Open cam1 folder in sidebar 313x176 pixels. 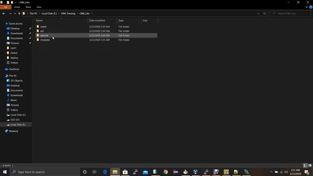[x=13, y=48]
